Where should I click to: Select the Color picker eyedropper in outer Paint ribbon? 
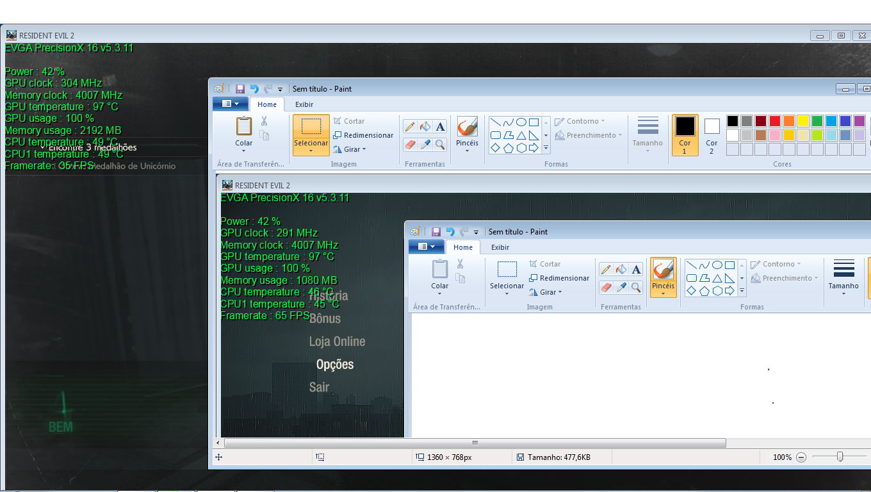425,145
